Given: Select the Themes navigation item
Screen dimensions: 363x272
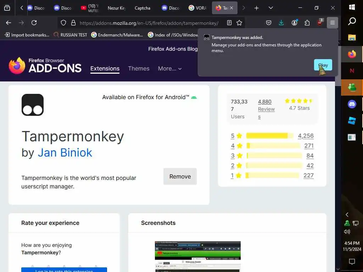Looking at the screenshot, I should pos(139,68).
